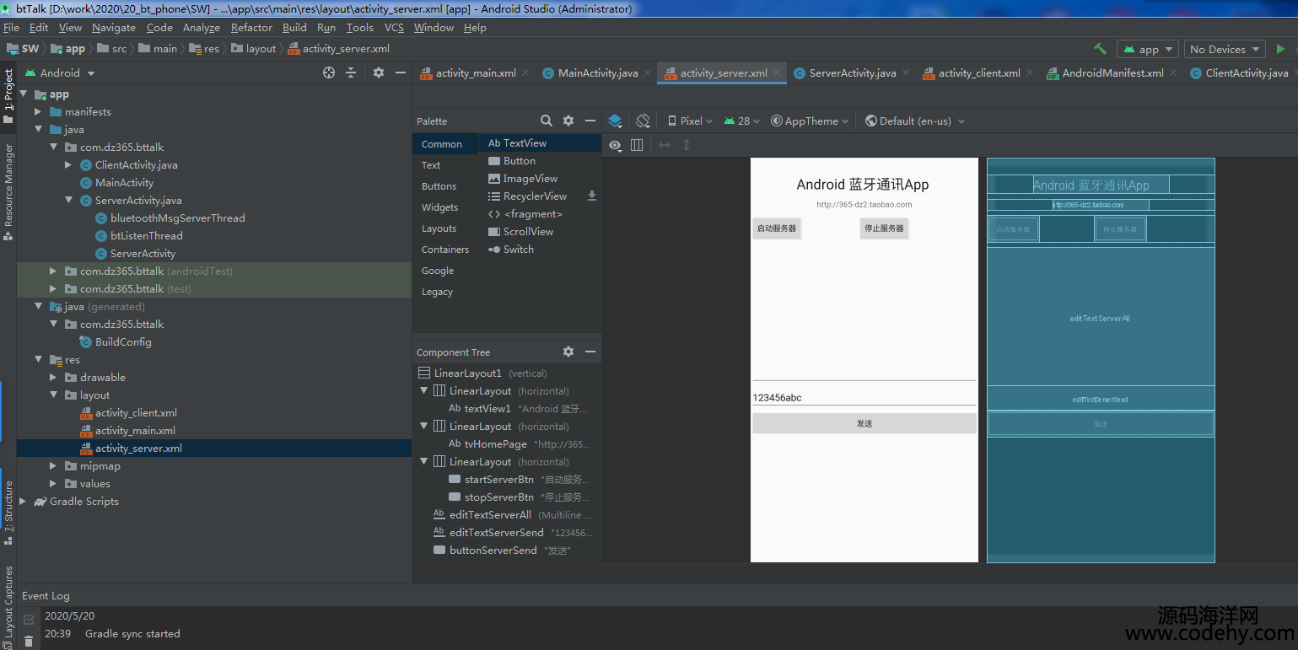Select design surface layers icon

tap(615, 121)
